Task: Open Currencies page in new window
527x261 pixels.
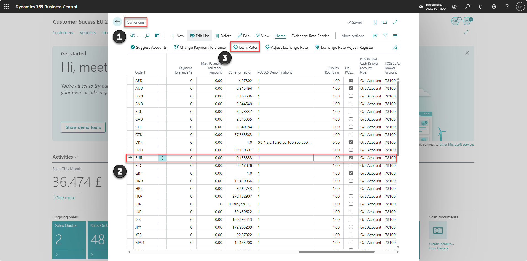Action: coord(385,22)
